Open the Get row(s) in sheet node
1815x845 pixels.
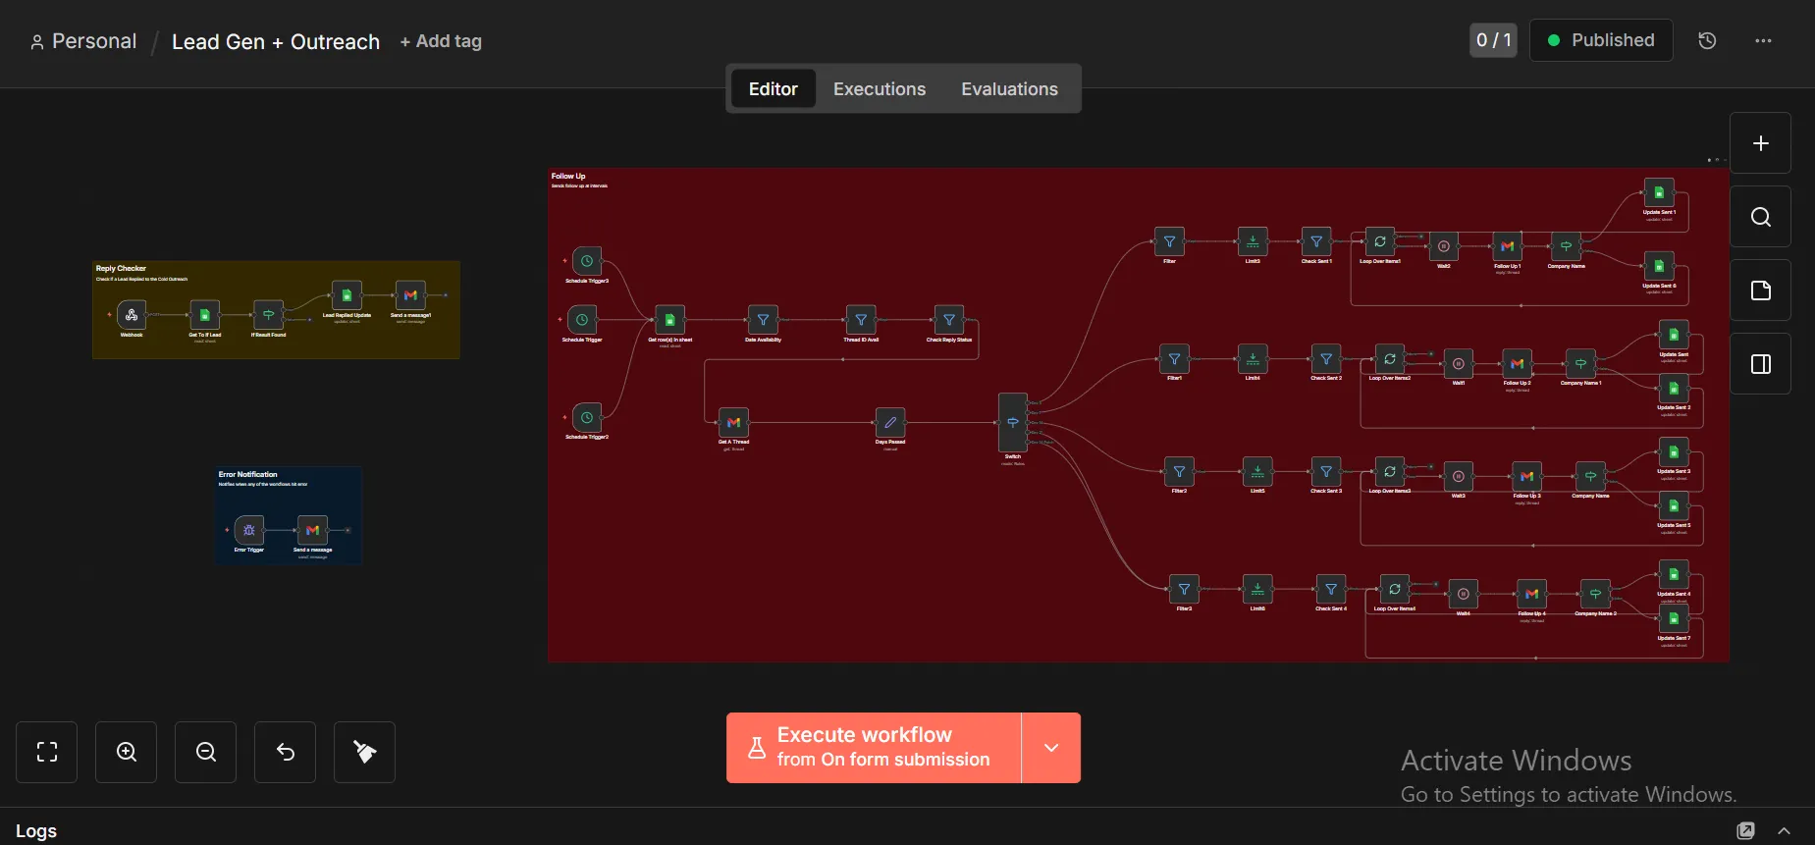pyautogui.click(x=669, y=320)
